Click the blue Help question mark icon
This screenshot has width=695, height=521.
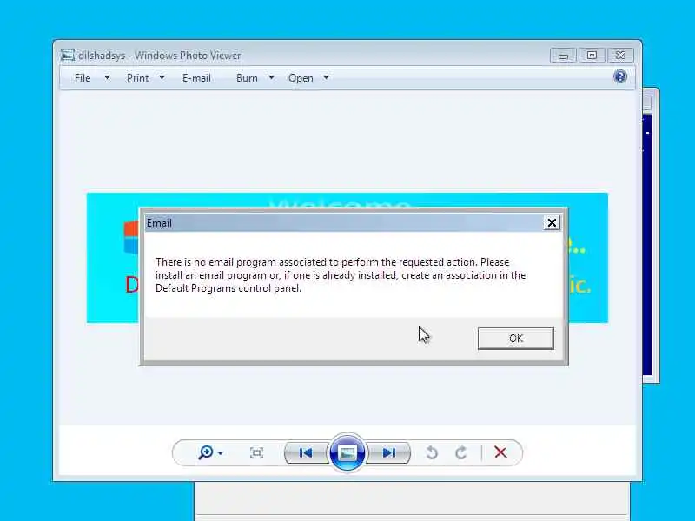620,76
